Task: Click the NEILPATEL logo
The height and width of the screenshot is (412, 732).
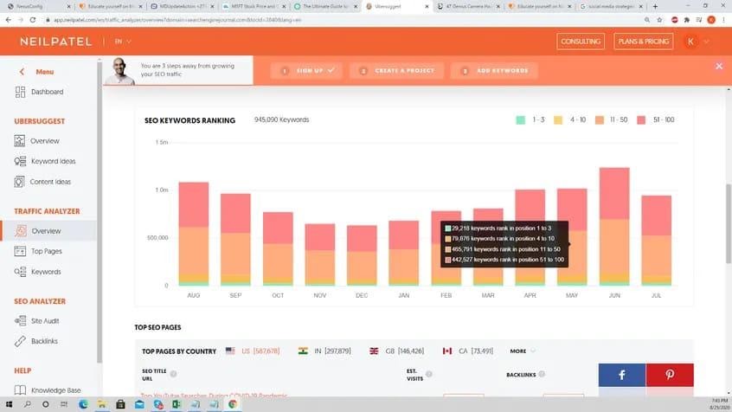Action: (x=55, y=42)
